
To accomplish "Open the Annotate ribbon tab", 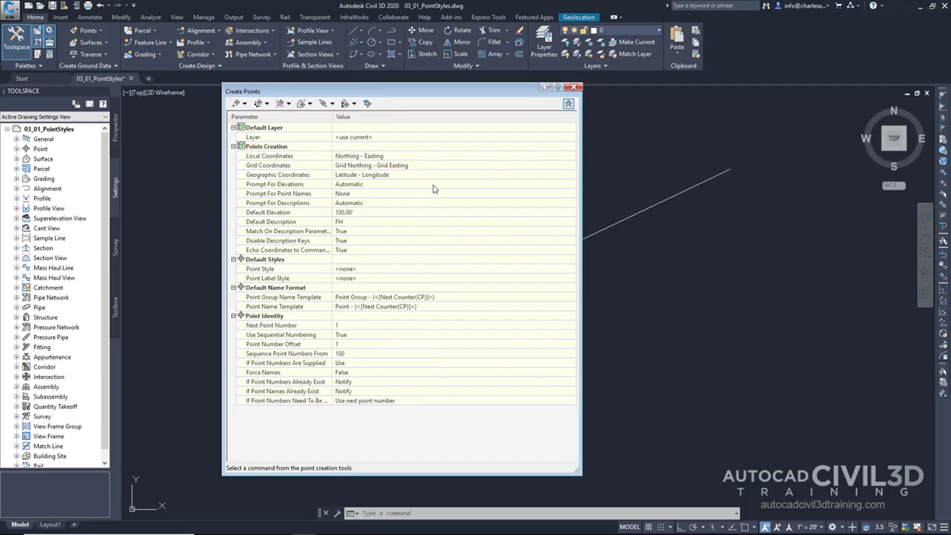I will pos(90,17).
